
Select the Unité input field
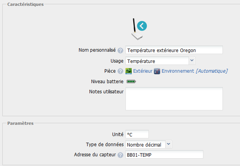point(137,134)
